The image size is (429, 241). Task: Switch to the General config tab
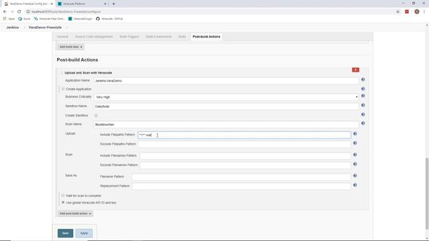click(62, 37)
